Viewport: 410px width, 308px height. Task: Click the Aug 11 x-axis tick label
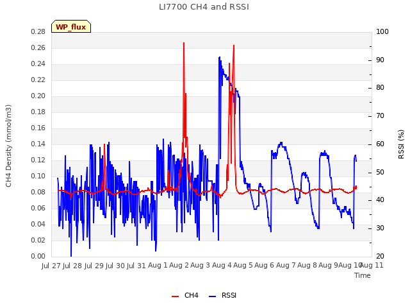373,265
